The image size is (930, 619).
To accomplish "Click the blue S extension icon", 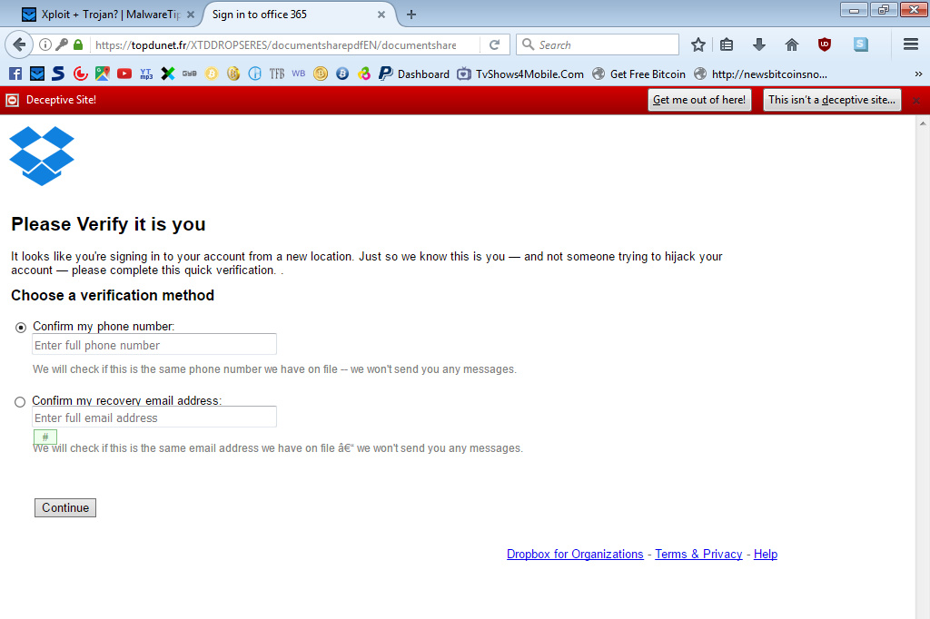I will (861, 44).
